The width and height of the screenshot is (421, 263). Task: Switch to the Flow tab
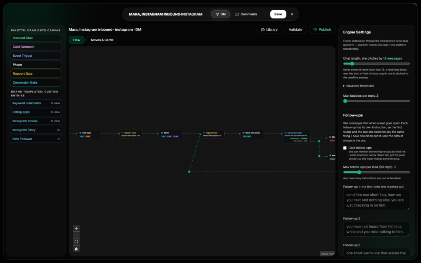pyautogui.click(x=77, y=40)
